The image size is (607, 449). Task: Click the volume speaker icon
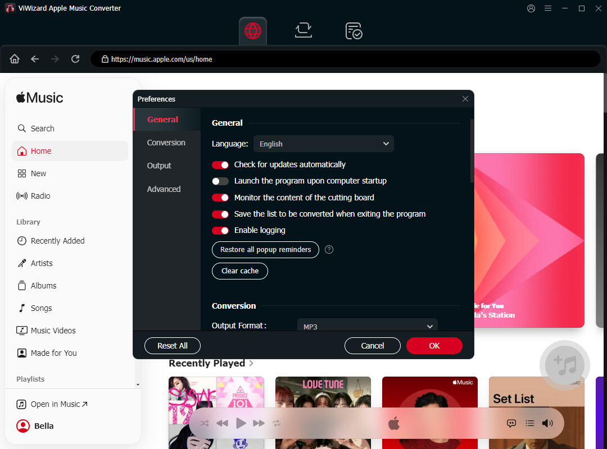[547, 423]
